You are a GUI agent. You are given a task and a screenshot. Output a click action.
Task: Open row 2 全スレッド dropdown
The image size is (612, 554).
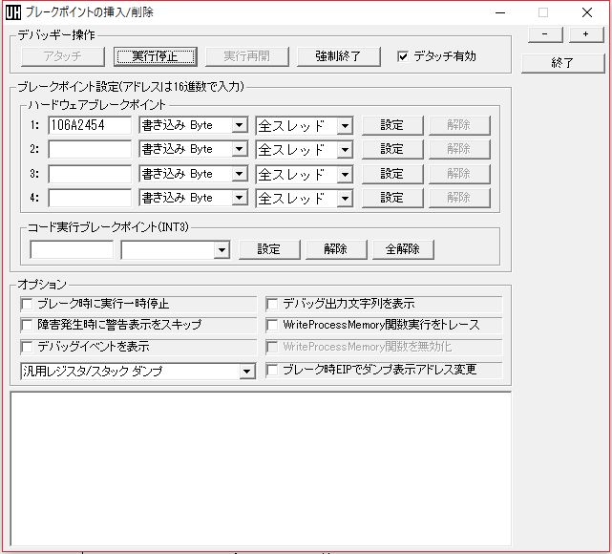click(305, 150)
